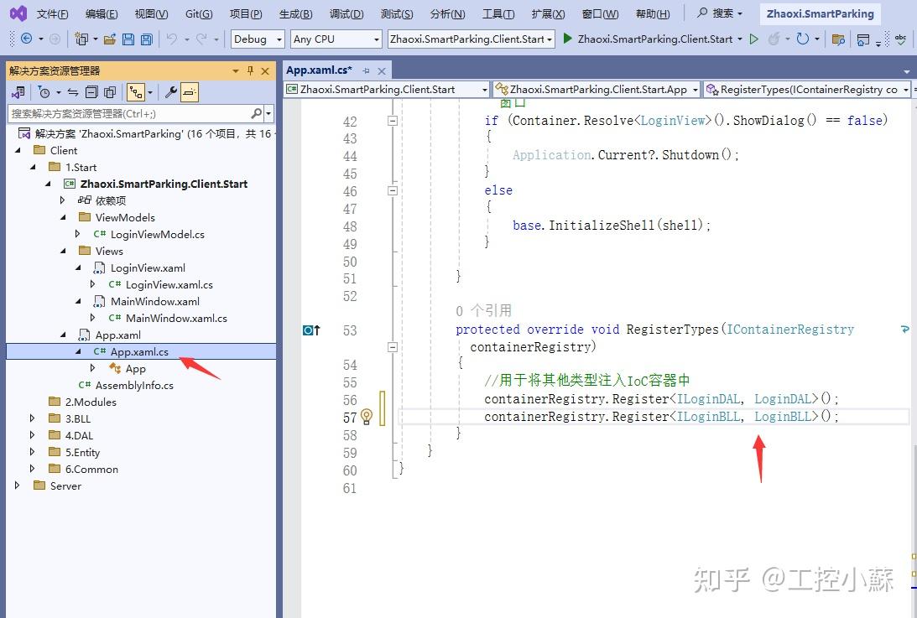
Task: Open the 调试(D) menu
Action: (346, 13)
